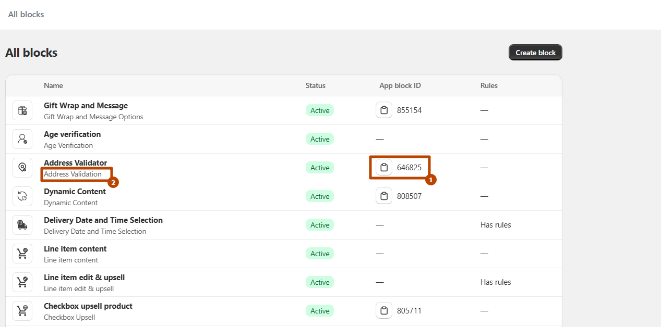The height and width of the screenshot is (327, 661).
Task: Copy app block ID 855154
Action: (384, 110)
